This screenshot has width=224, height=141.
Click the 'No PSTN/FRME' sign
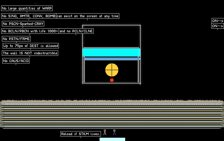(16, 39)
